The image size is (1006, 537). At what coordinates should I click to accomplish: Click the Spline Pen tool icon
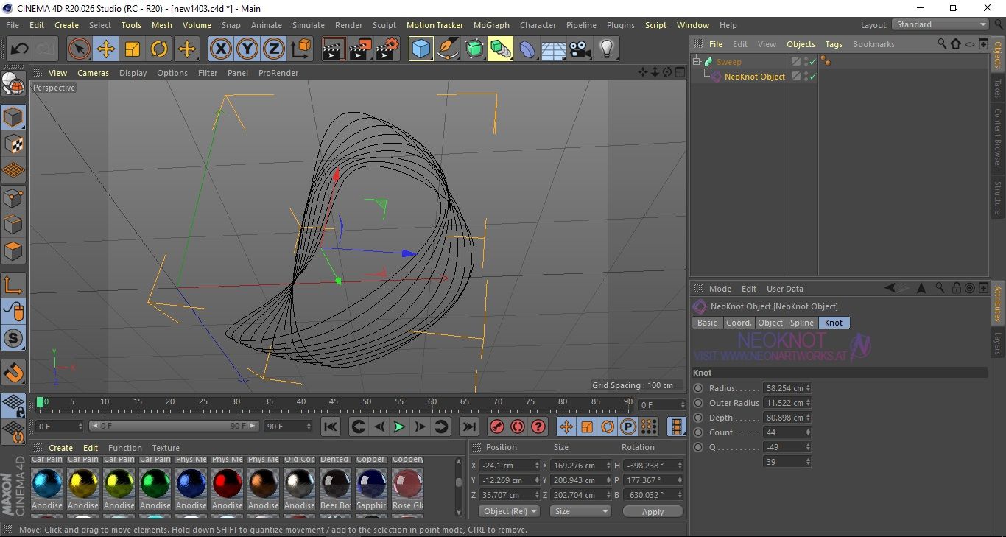(x=447, y=49)
